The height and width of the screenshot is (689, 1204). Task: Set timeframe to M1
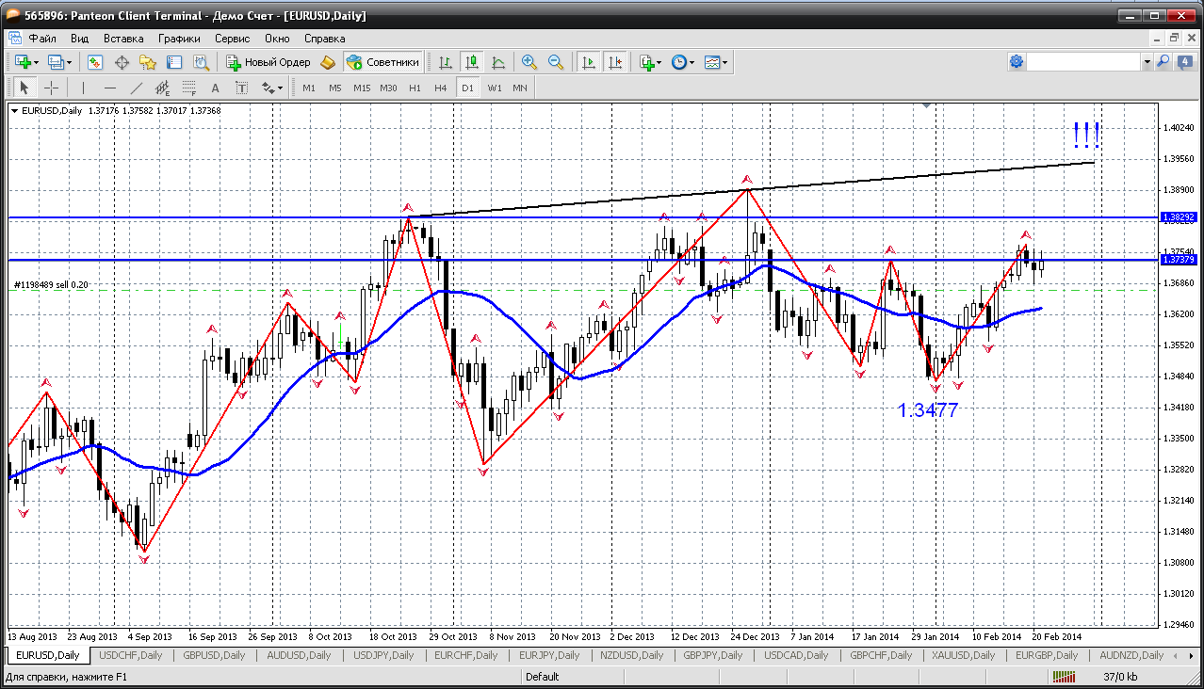point(309,88)
